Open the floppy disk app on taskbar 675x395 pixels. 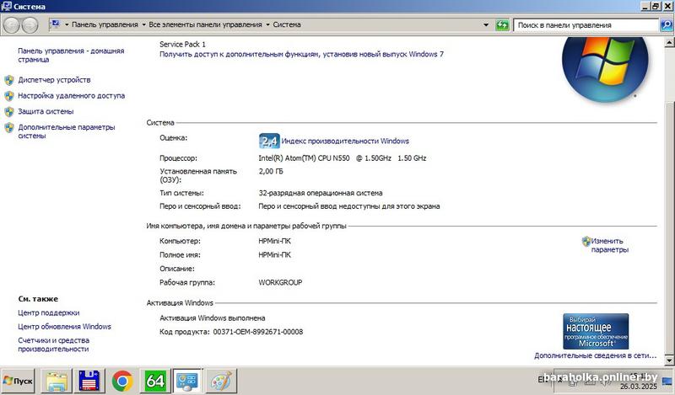pos(89,381)
